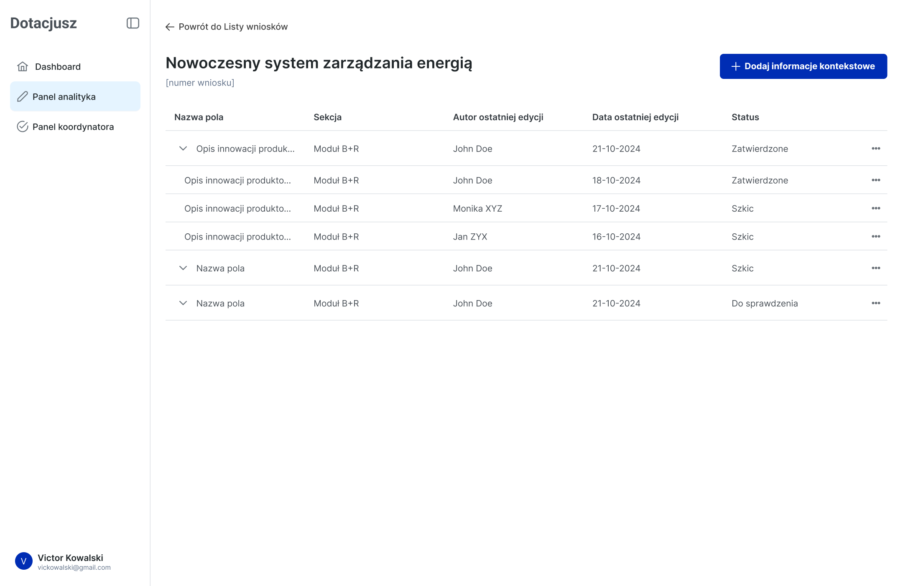The width and height of the screenshot is (903, 586).
Task: Click the Status column header
Action: tap(745, 117)
